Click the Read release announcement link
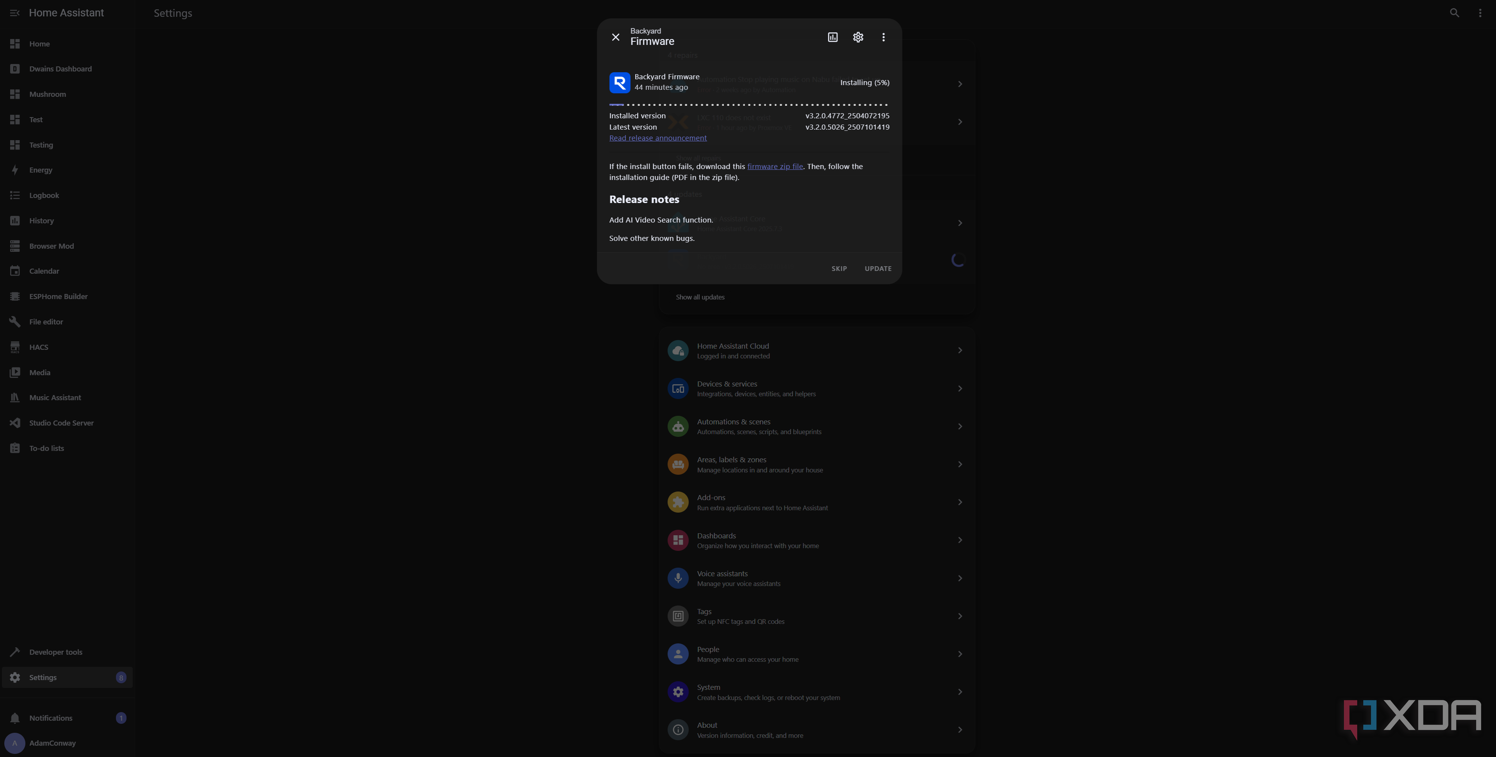1496x757 pixels. coord(657,138)
